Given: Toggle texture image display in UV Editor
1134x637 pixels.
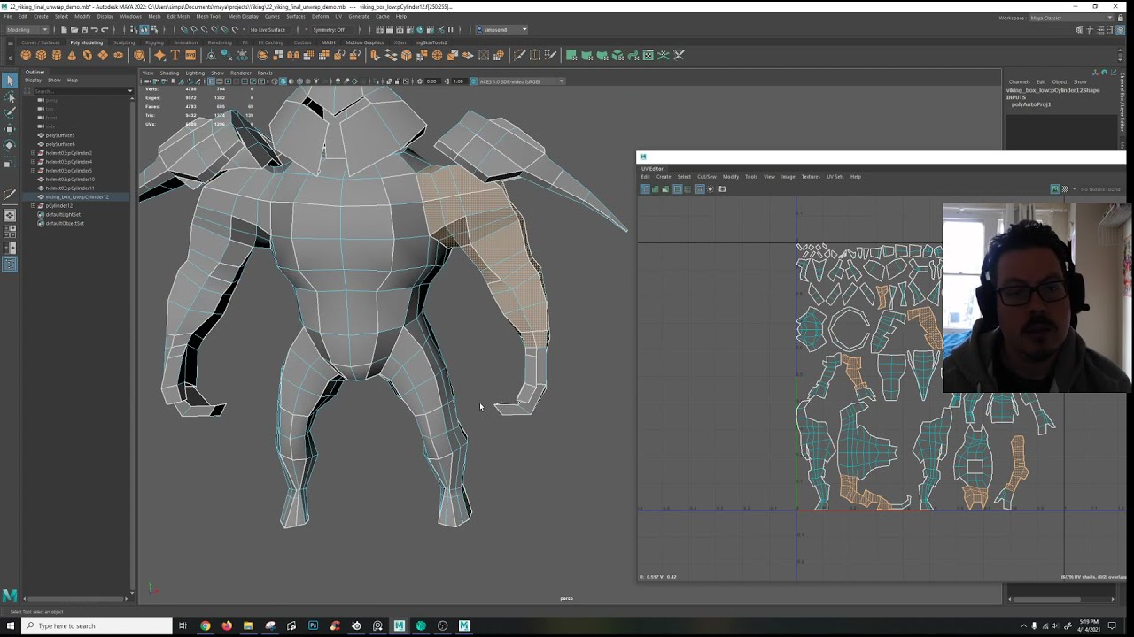Looking at the screenshot, I should (x=1055, y=188).
